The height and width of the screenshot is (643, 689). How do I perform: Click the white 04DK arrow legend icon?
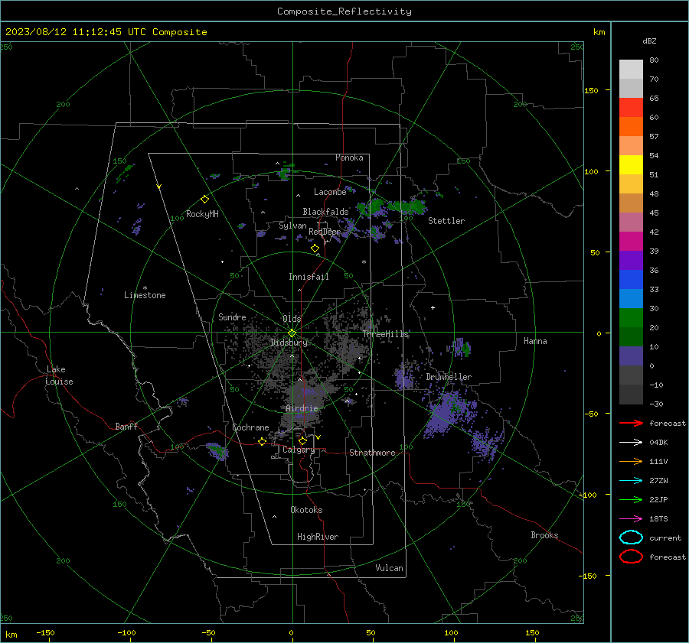pos(632,442)
